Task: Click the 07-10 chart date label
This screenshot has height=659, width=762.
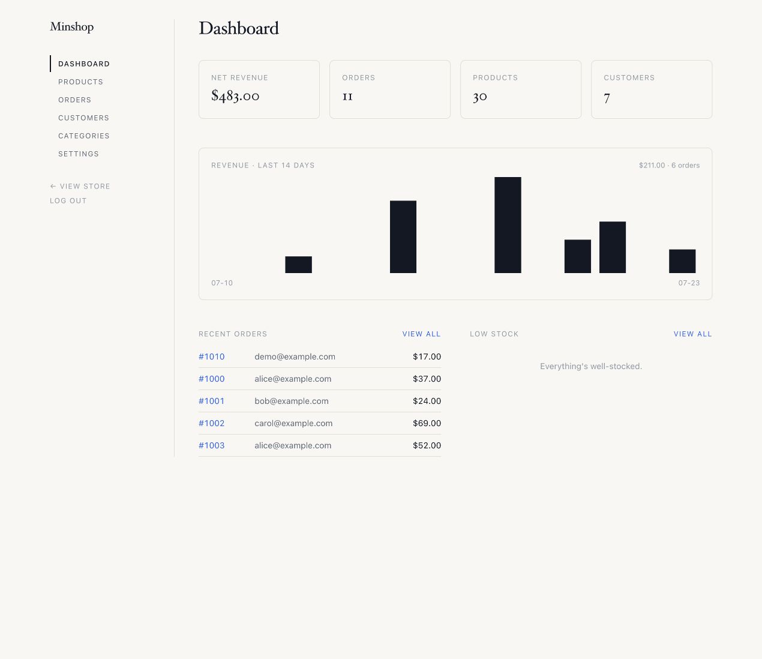Action: click(x=222, y=283)
